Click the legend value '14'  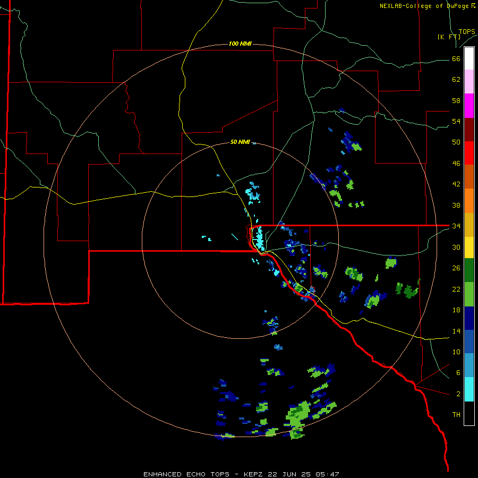(456, 331)
